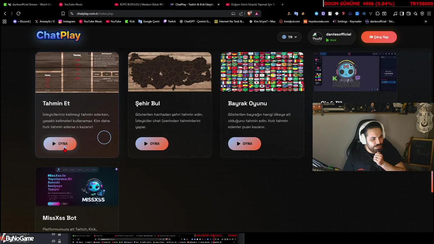The image size is (434, 244).
Task: Reload the page with the refresh icon
Action: click(18, 14)
